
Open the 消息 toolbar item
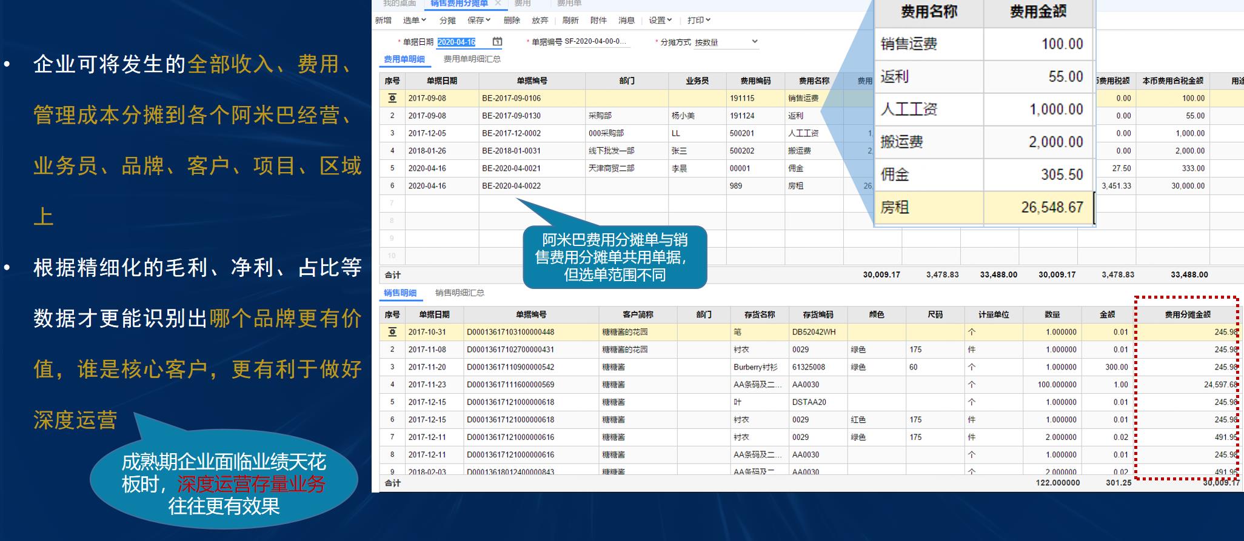626,20
